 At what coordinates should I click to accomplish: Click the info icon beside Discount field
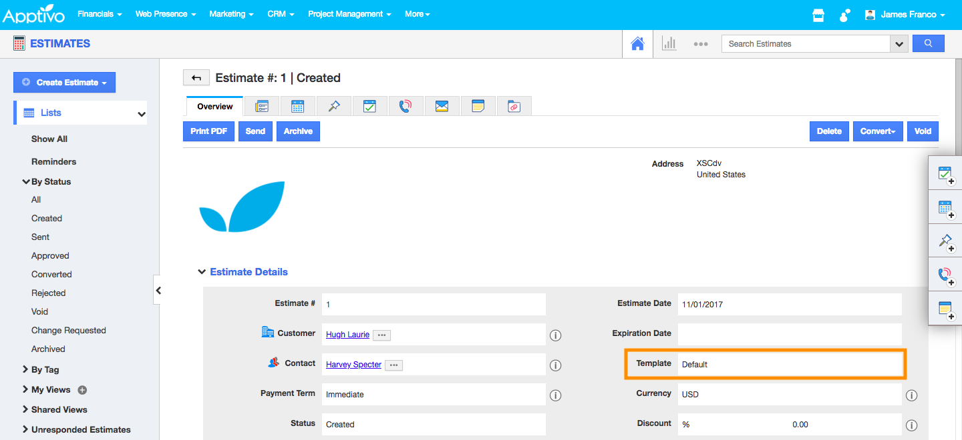pyautogui.click(x=911, y=425)
